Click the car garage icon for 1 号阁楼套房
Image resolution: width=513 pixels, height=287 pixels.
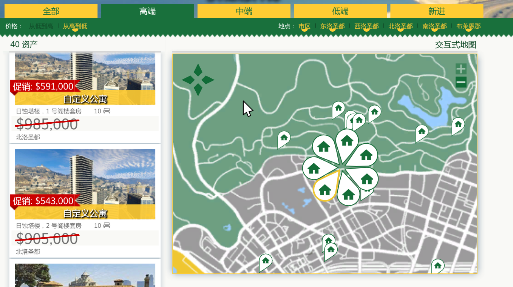107,111
